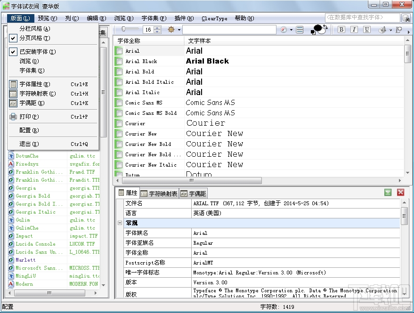
Task: Click the Georgia font type icon
Action: [x=11, y=188]
